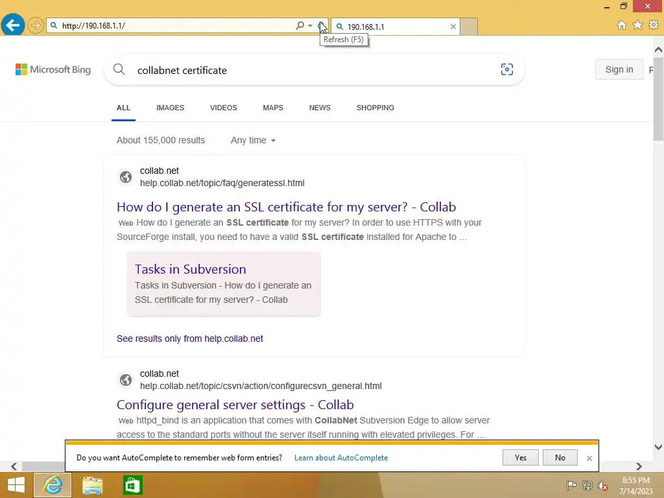Close the 190.168.1.1 tab
664x498 pixels.
pos(453,27)
